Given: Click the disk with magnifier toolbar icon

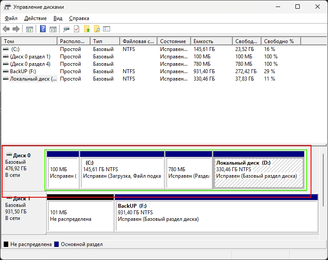Looking at the screenshot, I should (66, 29).
